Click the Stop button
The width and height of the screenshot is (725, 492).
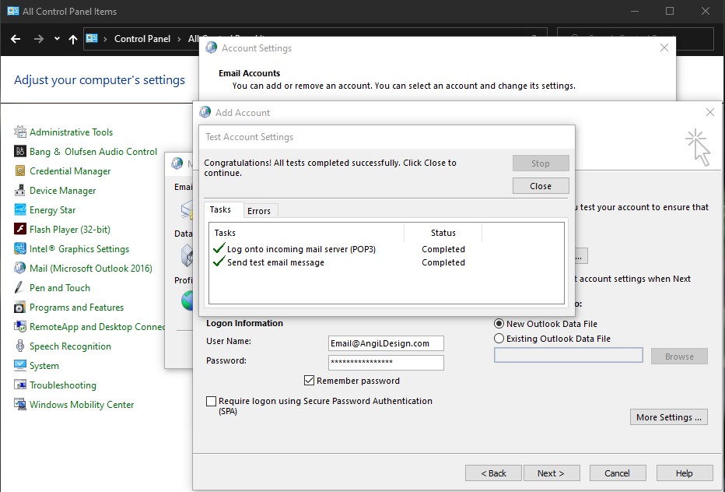coord(541,163)
